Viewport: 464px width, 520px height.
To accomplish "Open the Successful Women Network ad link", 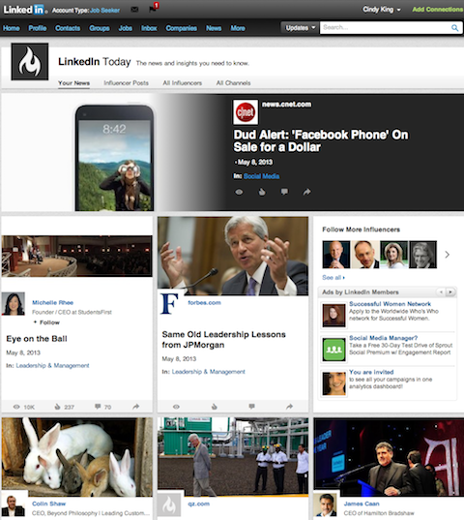I will [x=390, y=304].
